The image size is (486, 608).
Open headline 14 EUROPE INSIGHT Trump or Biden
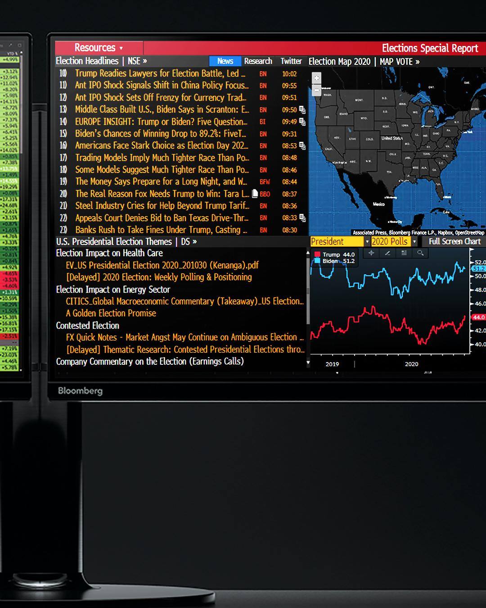161,122
